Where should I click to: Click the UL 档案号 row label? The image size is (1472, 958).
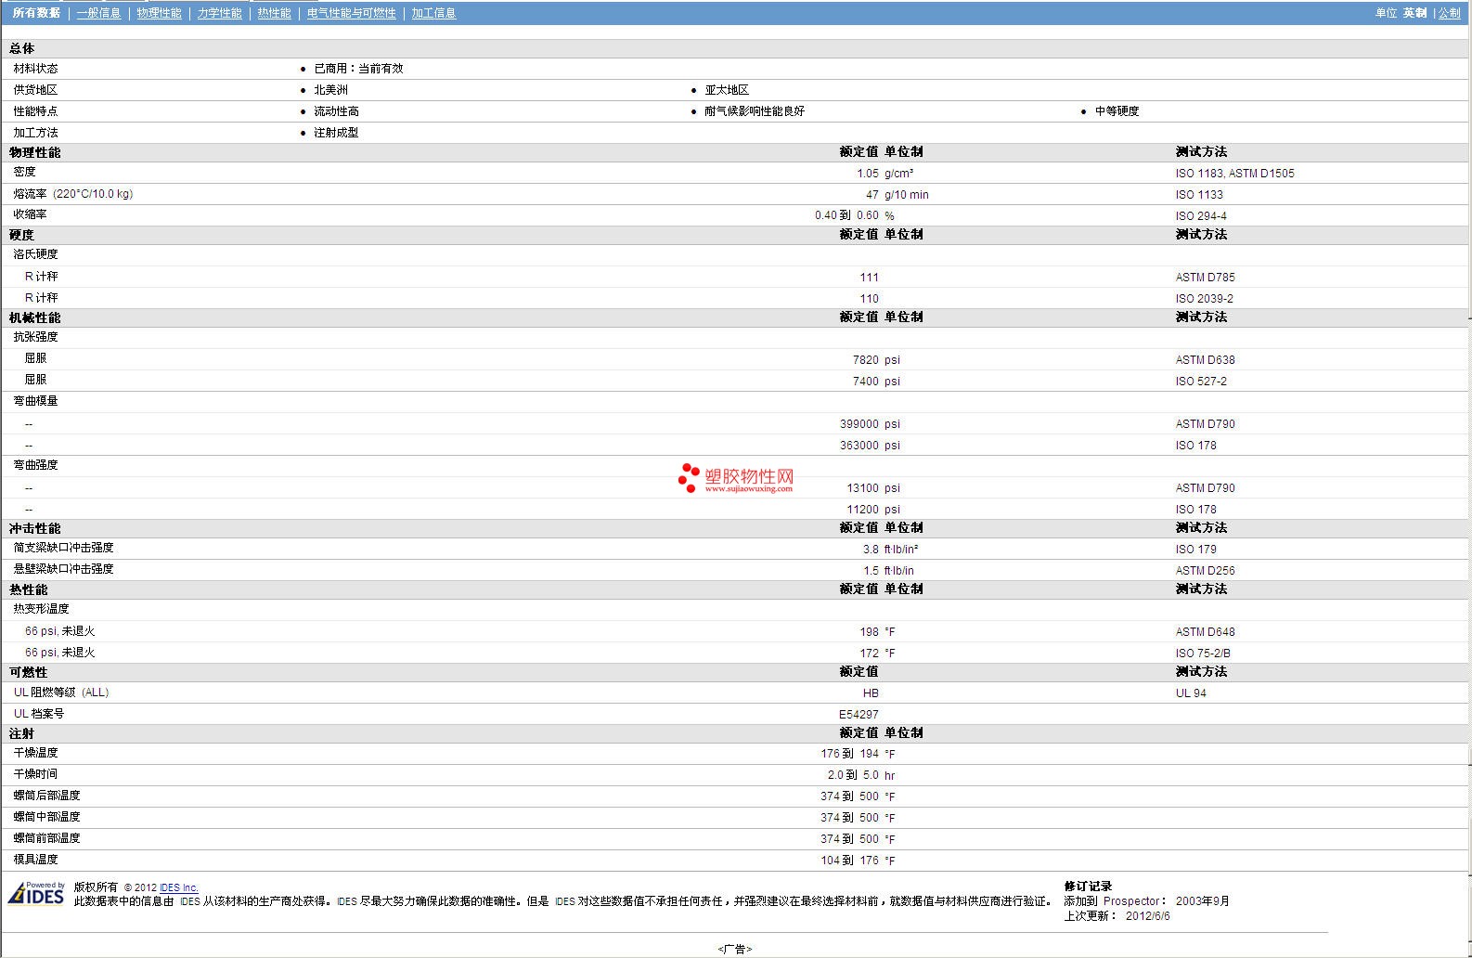point(39,714)
